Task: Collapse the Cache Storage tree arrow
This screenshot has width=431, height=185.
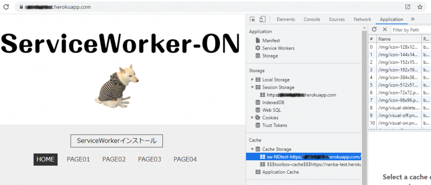Action: tap(253, 149)
